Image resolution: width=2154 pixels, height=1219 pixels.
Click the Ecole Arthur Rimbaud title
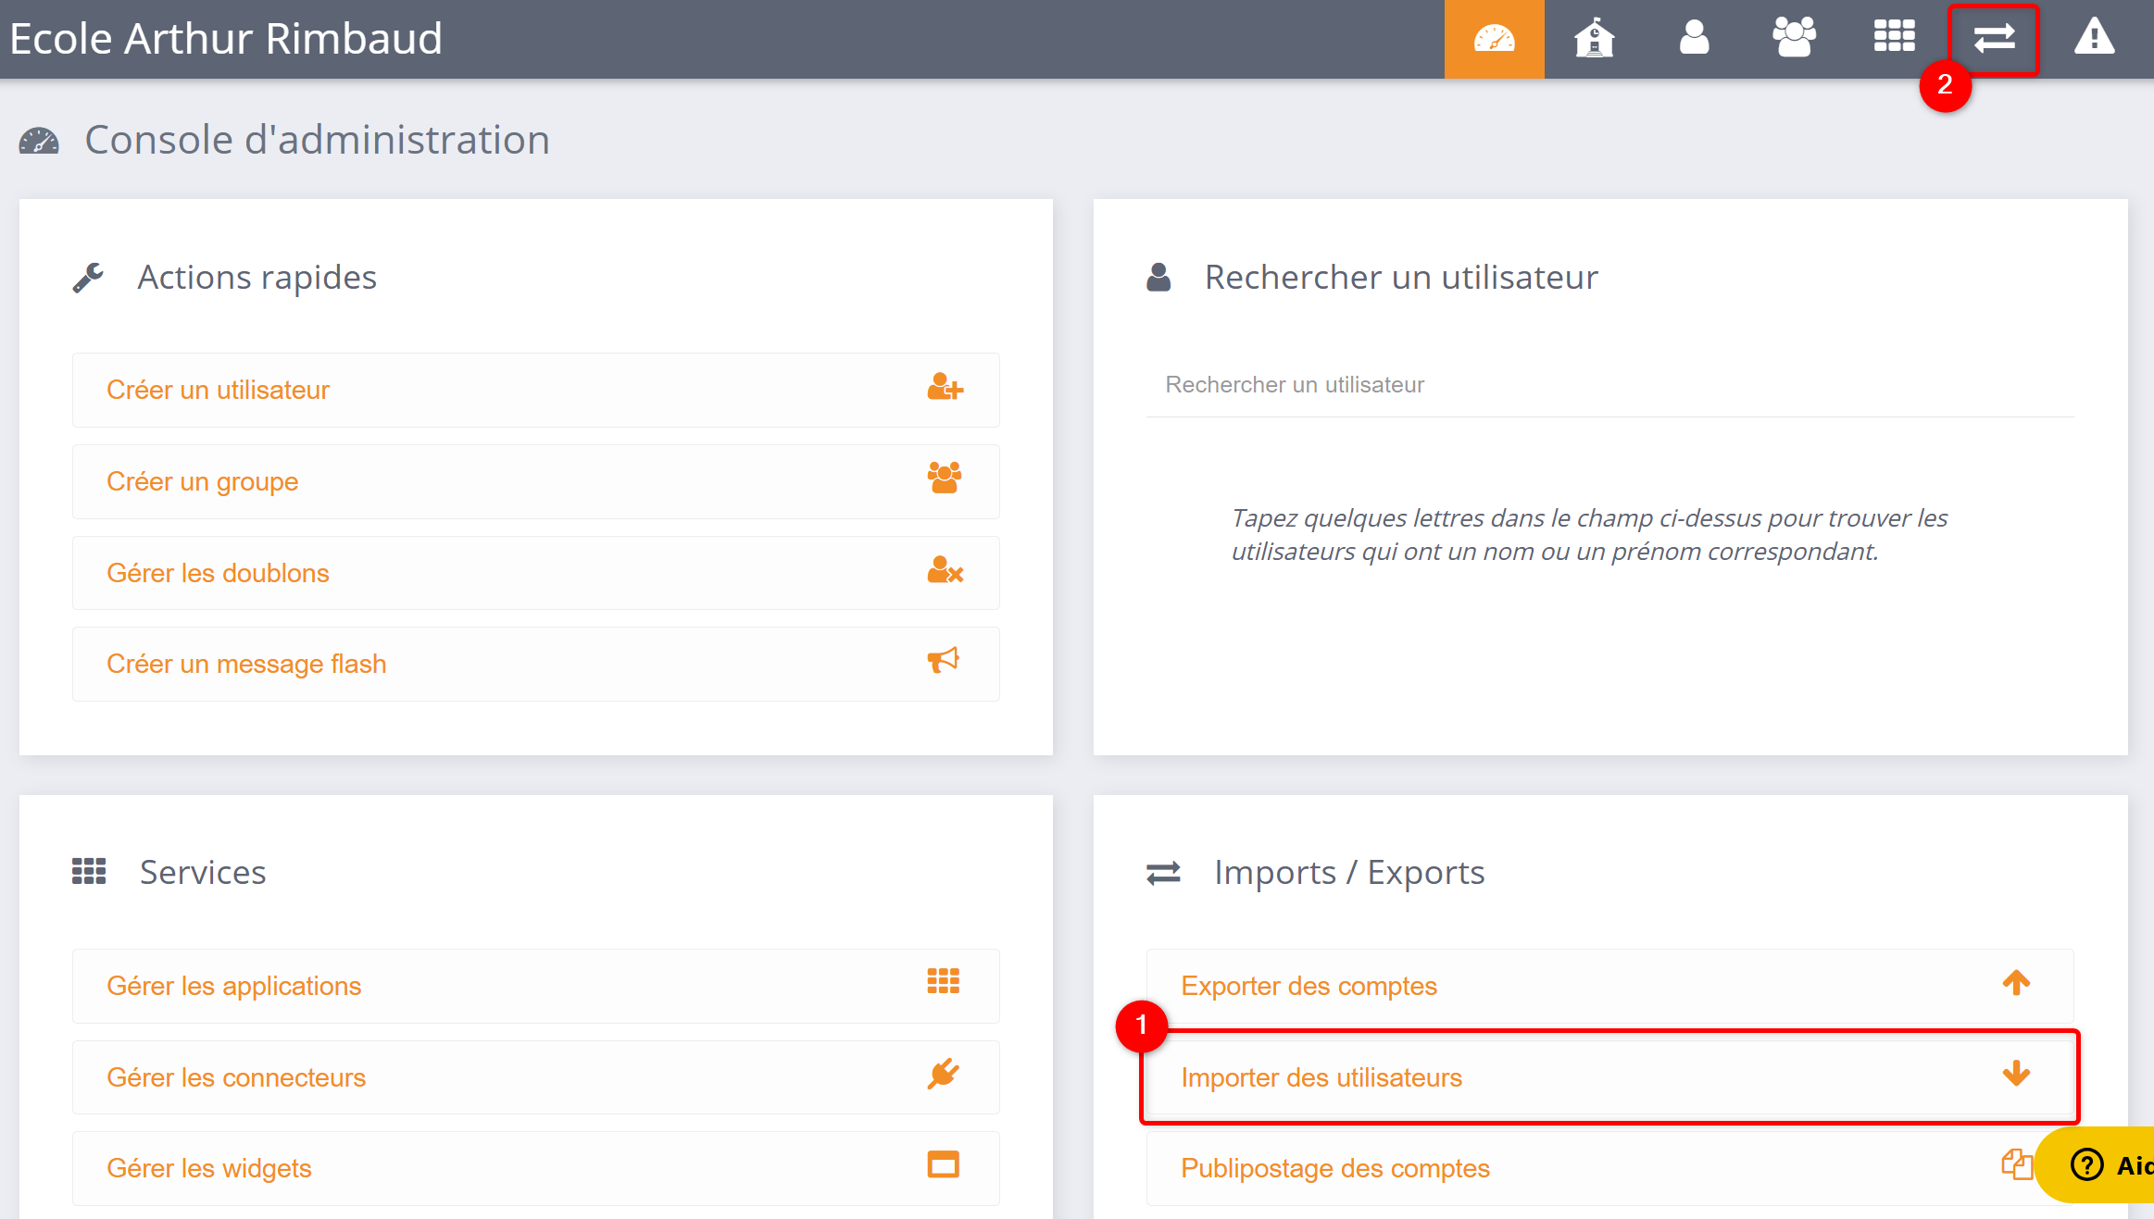point(226,39)
